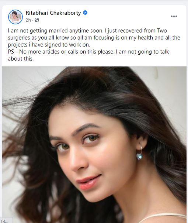Image resolution: width=188 pixels, height=223 pixels.
Task: Click the line starting "surgeries as you all know"
Action: (x=94, y=38)
